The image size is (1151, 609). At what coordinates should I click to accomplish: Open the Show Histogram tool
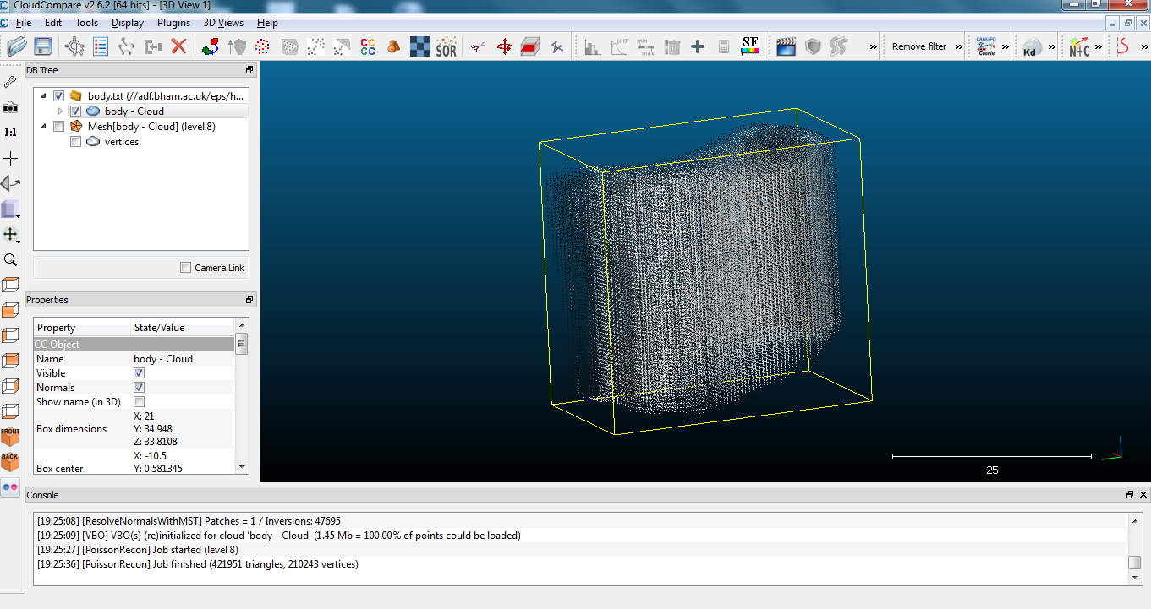click(594, 47)
